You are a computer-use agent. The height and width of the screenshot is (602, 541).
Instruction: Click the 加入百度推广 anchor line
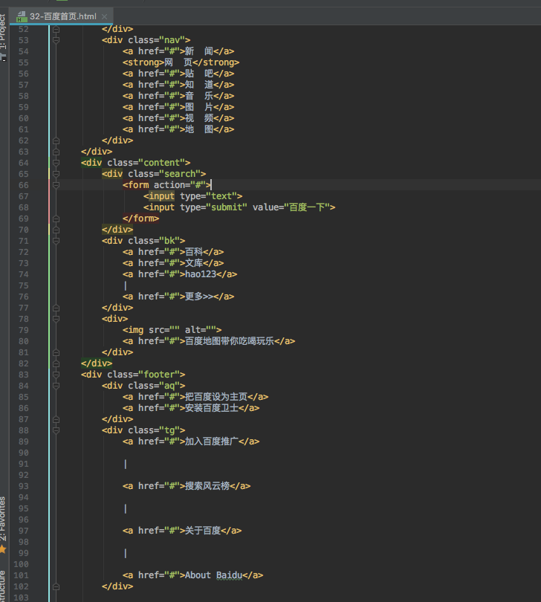[x=191, y=441]
